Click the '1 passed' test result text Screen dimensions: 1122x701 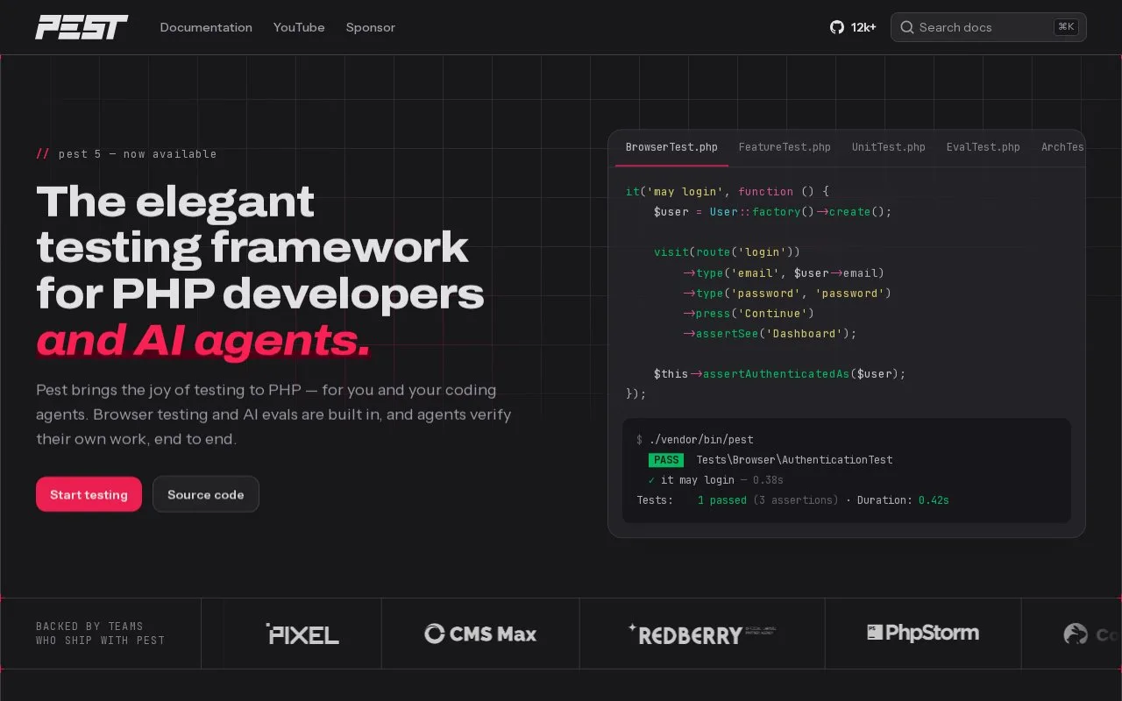(722, 500)
